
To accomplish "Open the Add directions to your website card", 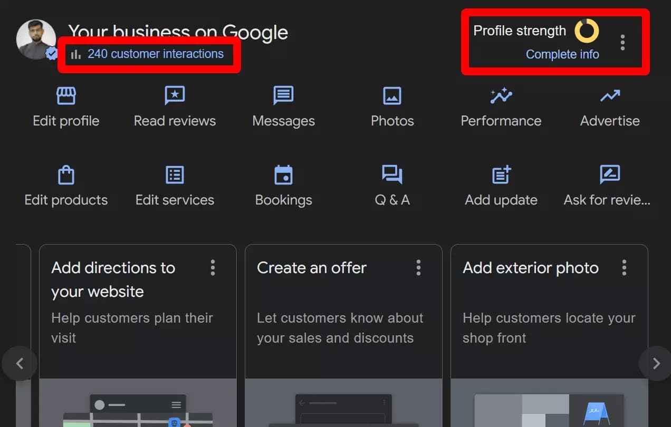I will [x=138, y=335].
